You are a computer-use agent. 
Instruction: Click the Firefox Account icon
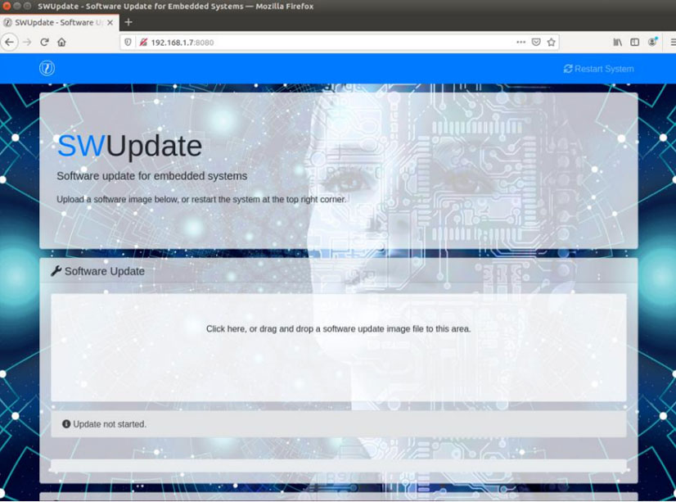(653, 41)
